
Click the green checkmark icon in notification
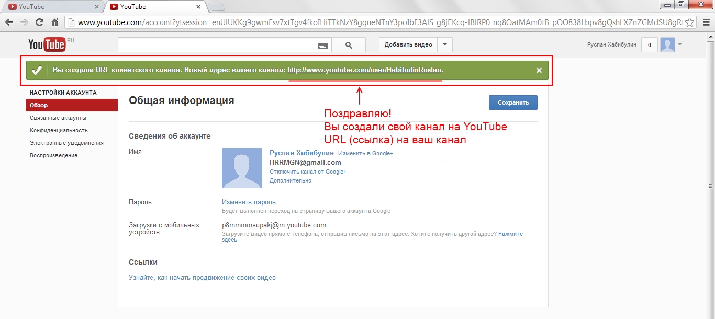[37, 70]
